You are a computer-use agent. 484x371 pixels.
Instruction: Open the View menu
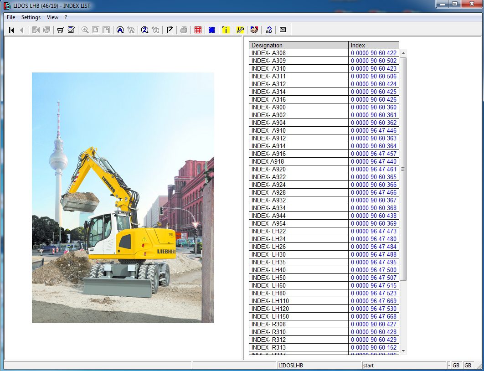tap(52, 17)
